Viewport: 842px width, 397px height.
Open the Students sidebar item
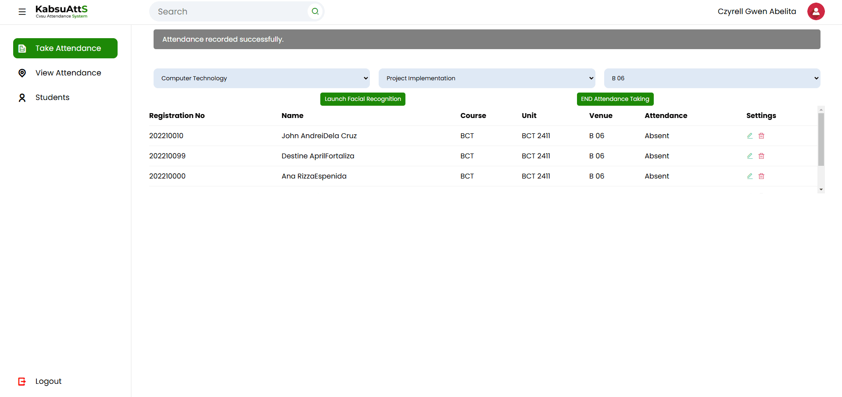(52, 97)
